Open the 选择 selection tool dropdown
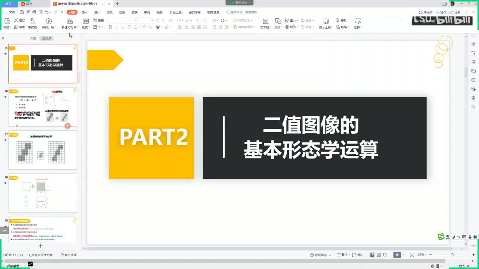This screenshot has height=269, width=479. [358, 23]
